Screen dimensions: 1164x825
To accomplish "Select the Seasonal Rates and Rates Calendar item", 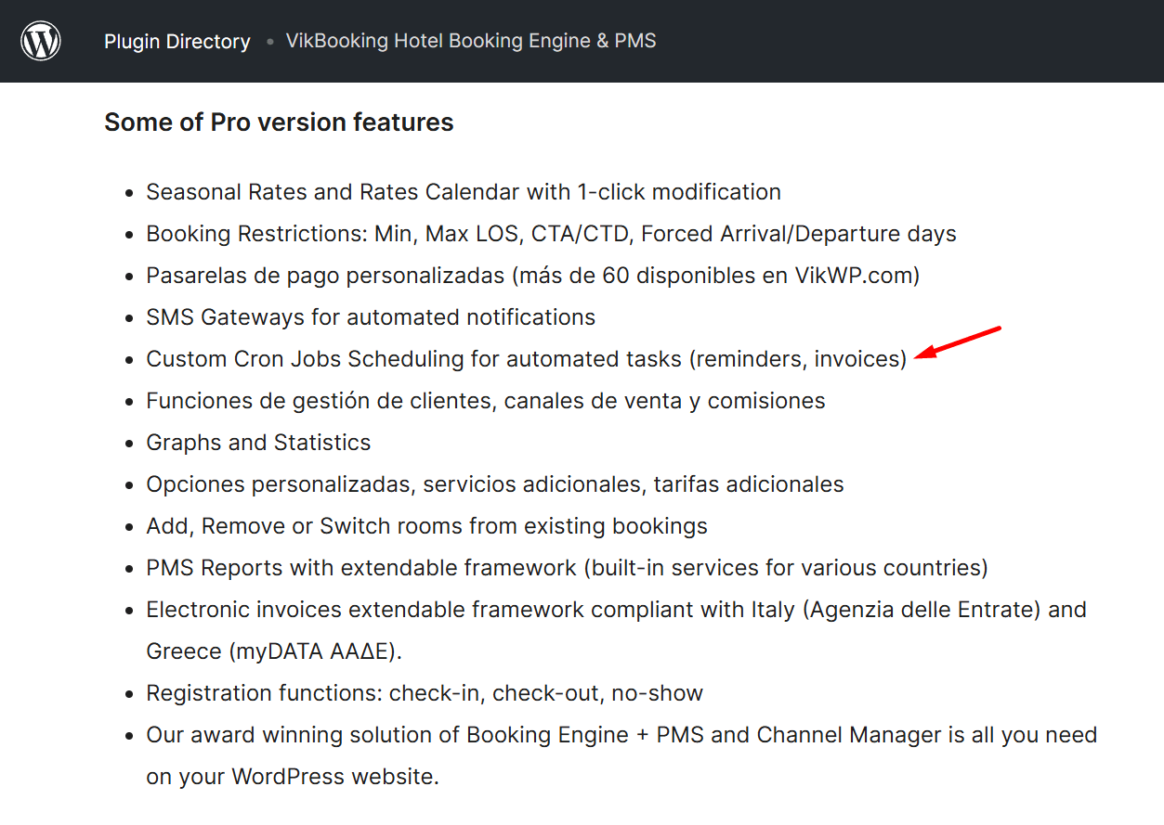I will coord(463,192).
